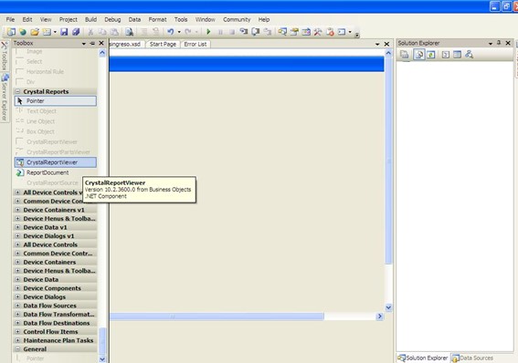
Task: Switch to the Start Page tab
Action: click(163, 44)
